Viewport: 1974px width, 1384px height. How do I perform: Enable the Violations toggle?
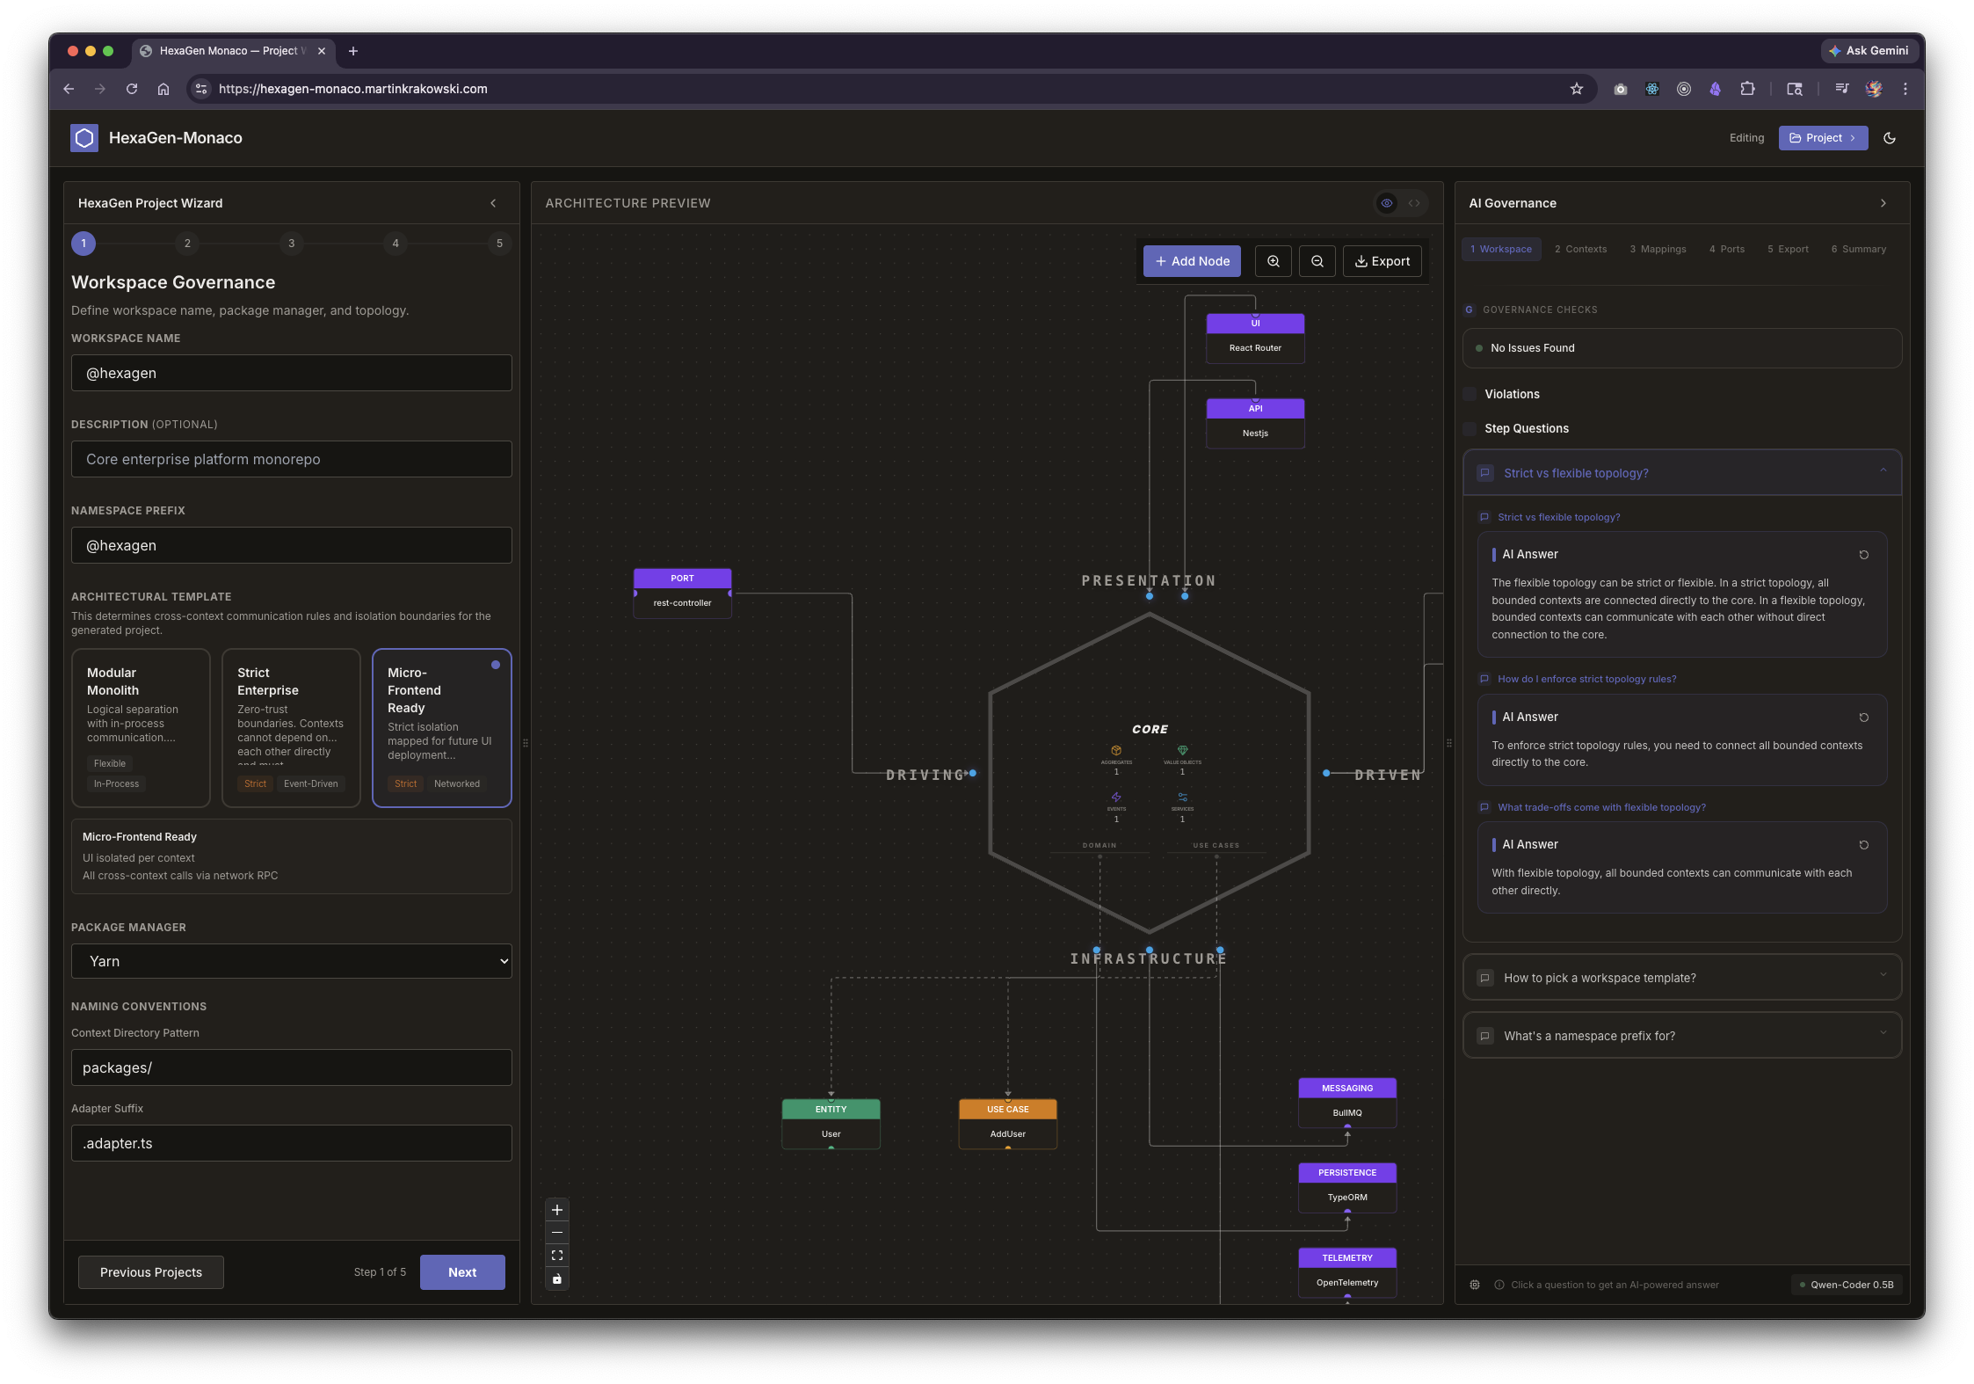pyautogui.click(x=1470, y=394)
